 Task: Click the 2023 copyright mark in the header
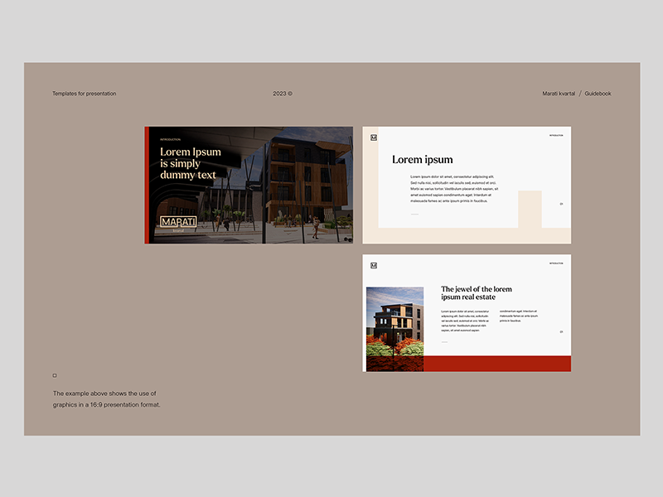pyautogui.click(x=283, y=94)
